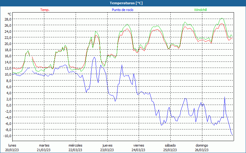This screenshot has height=153, width=246.
Task: Click the -2,0 y-axis value
Action: click(8, 111)
